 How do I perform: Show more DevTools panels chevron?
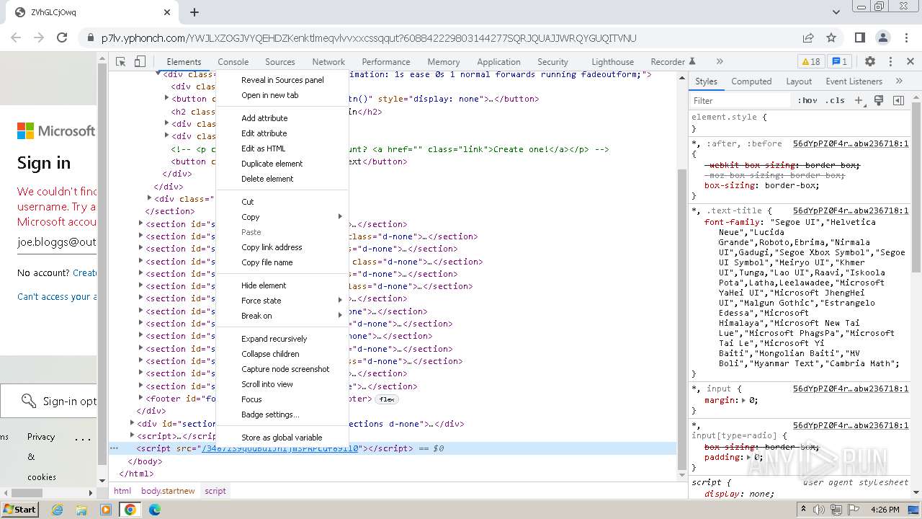pyautogui.click(x=719, y=62)
